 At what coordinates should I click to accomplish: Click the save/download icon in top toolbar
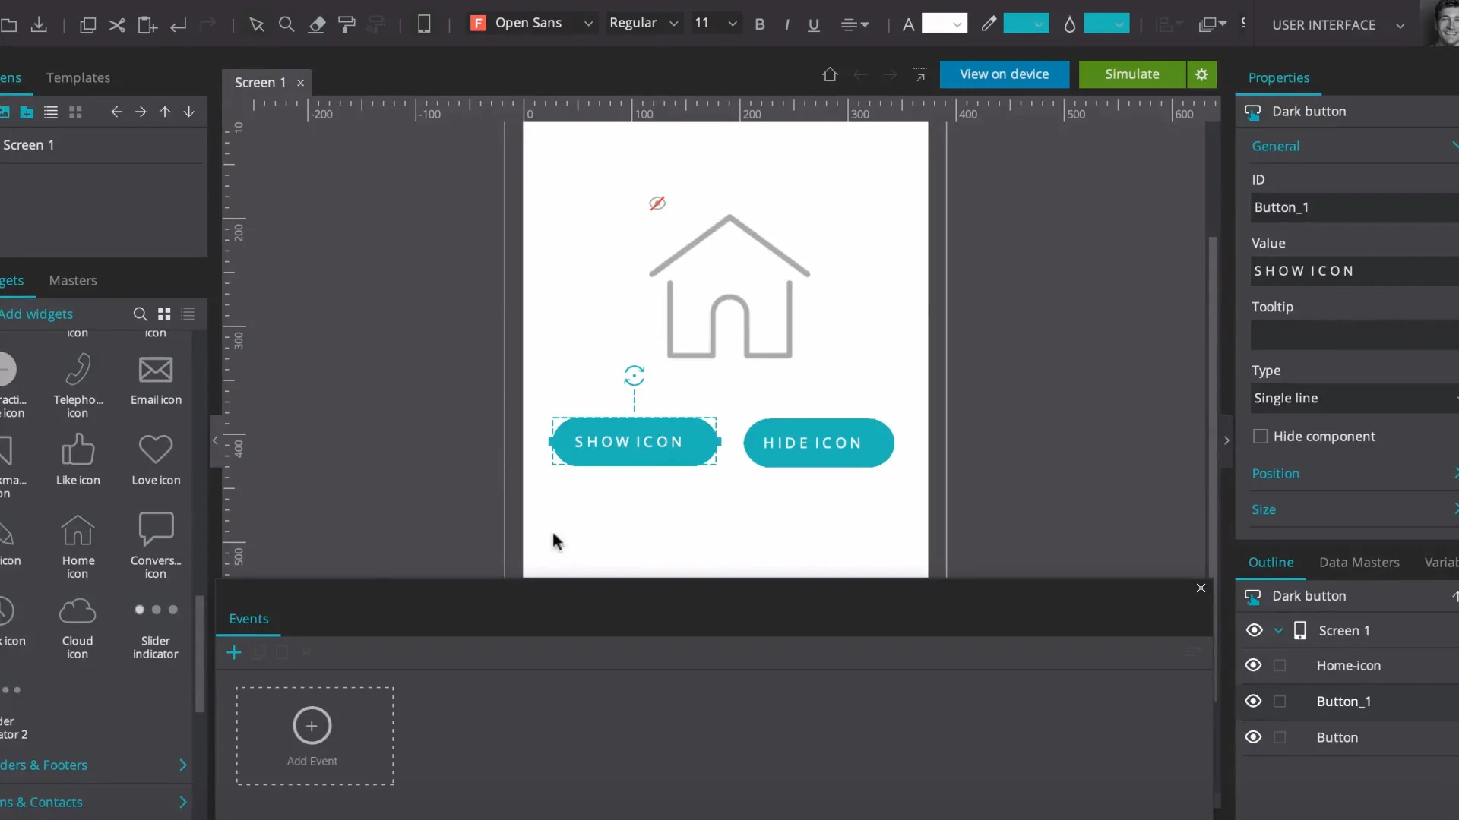[x=39, y=25]
